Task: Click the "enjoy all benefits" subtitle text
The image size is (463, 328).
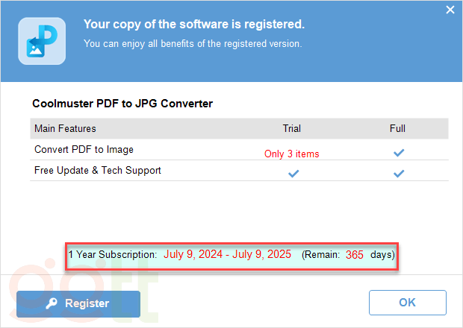Action: [193, 44]
